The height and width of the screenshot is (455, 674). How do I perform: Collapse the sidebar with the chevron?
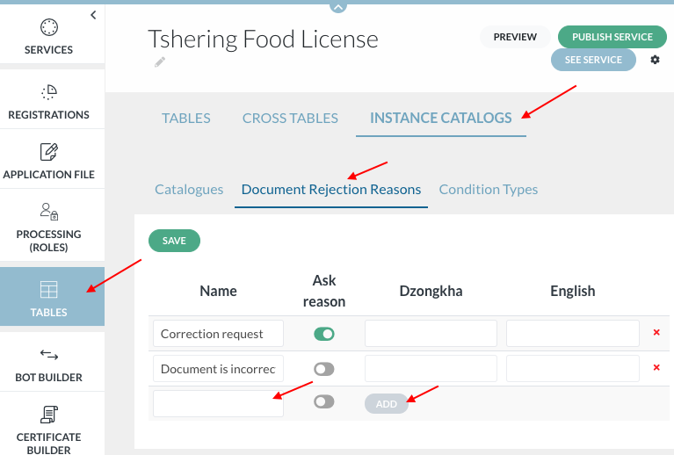(x=93, y=15)
